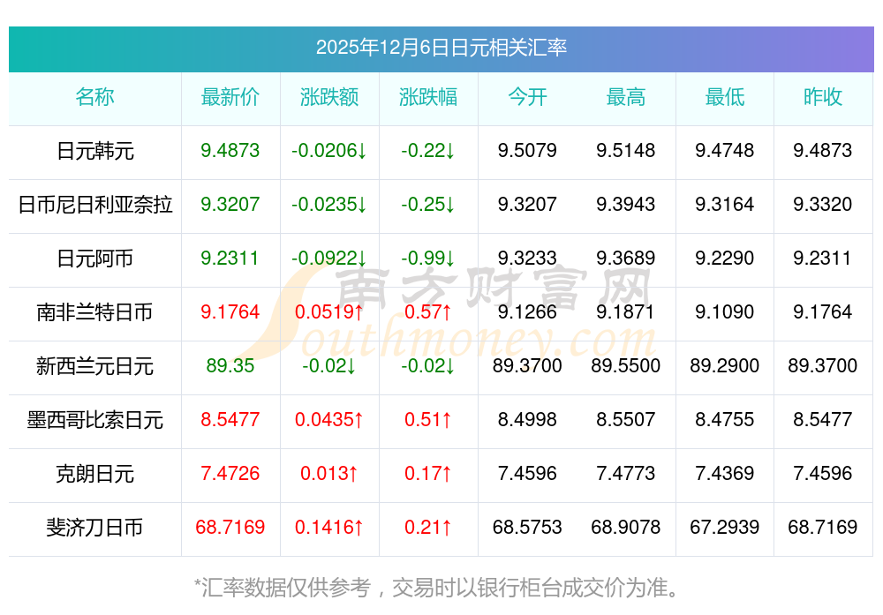Click the 涨跌幅 column header

coord(428,97)
